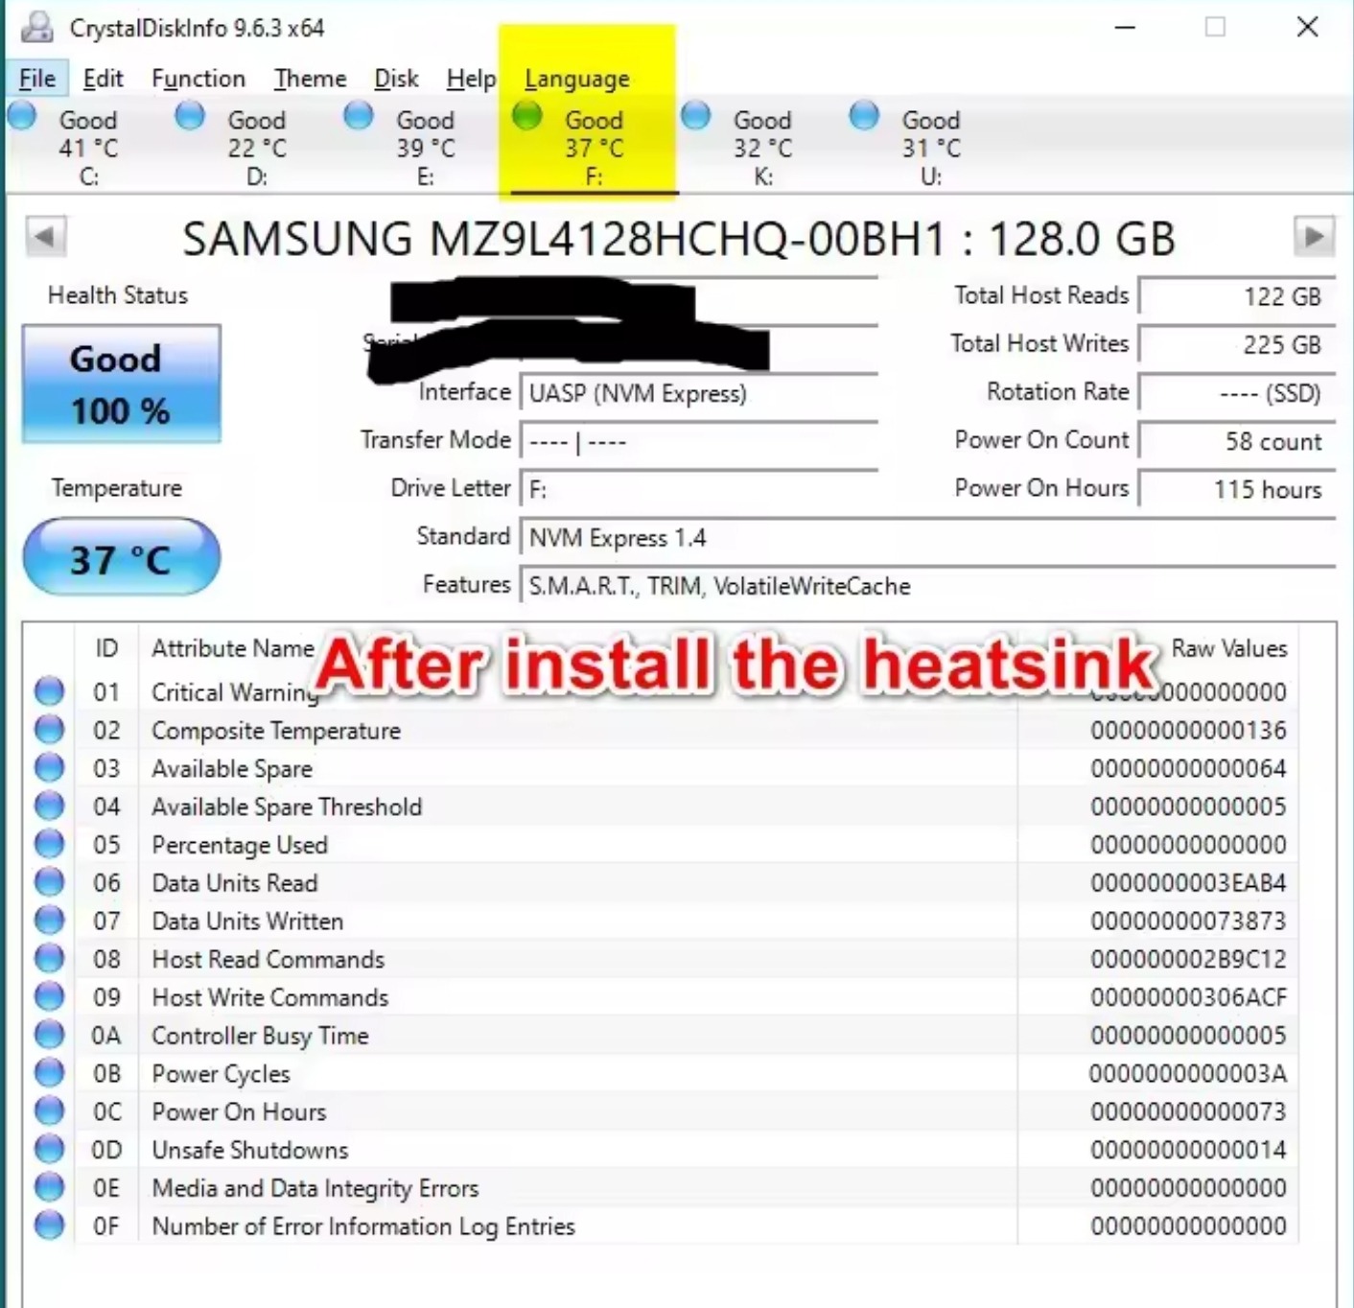Select drive K: at 32 °C
The width and height of the screenshot is (1354, 1308).
pyautogui.click(x=762, y=147)
